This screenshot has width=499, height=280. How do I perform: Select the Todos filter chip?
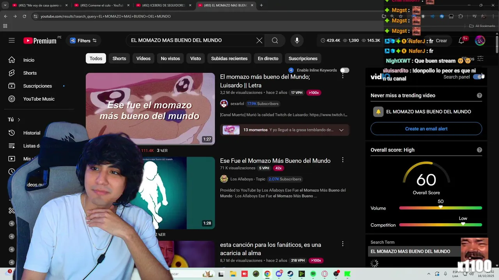(96, 58)
